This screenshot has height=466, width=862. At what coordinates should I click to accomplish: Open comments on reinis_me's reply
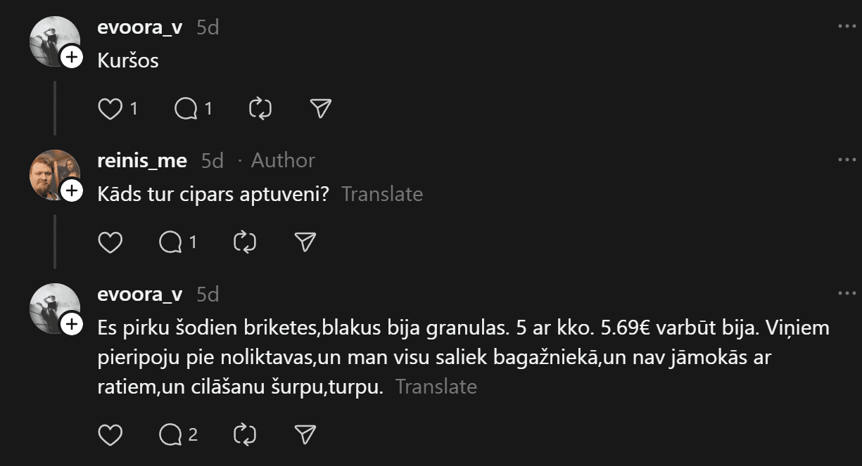(x=170, y=242)
